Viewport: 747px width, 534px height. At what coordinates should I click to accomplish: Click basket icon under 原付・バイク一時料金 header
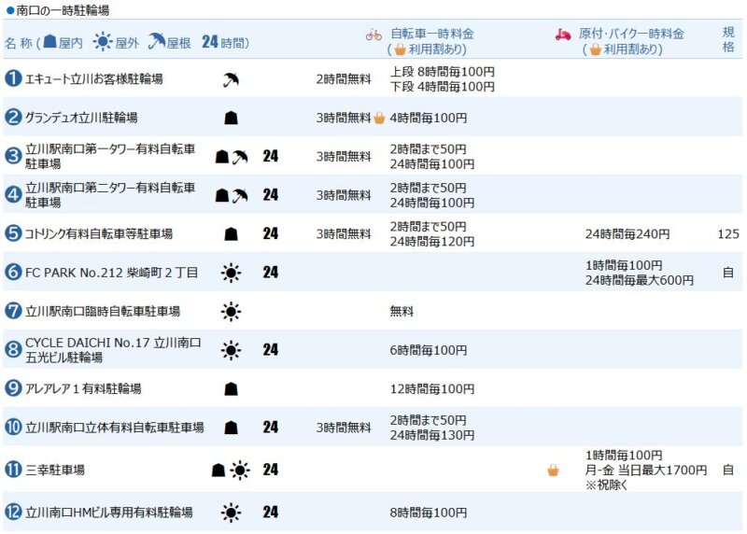[x=595, y=49]
